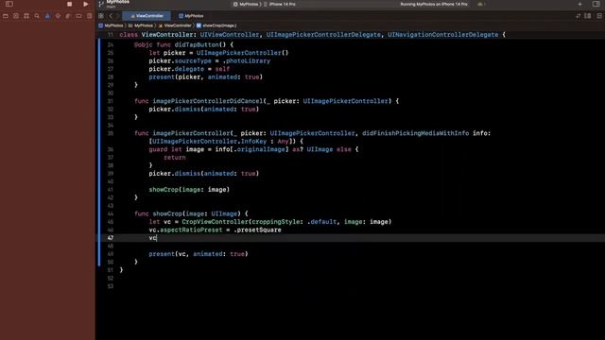This screenshot has width=605, height=340.
Task: Open the Source Control navigator
Action: point(16,16)
